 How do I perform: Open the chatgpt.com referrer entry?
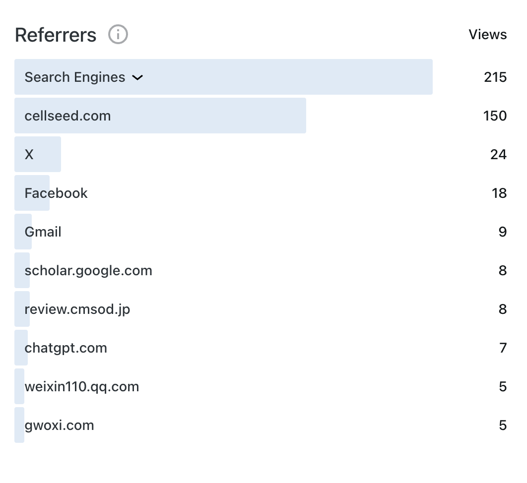point(66,348)
